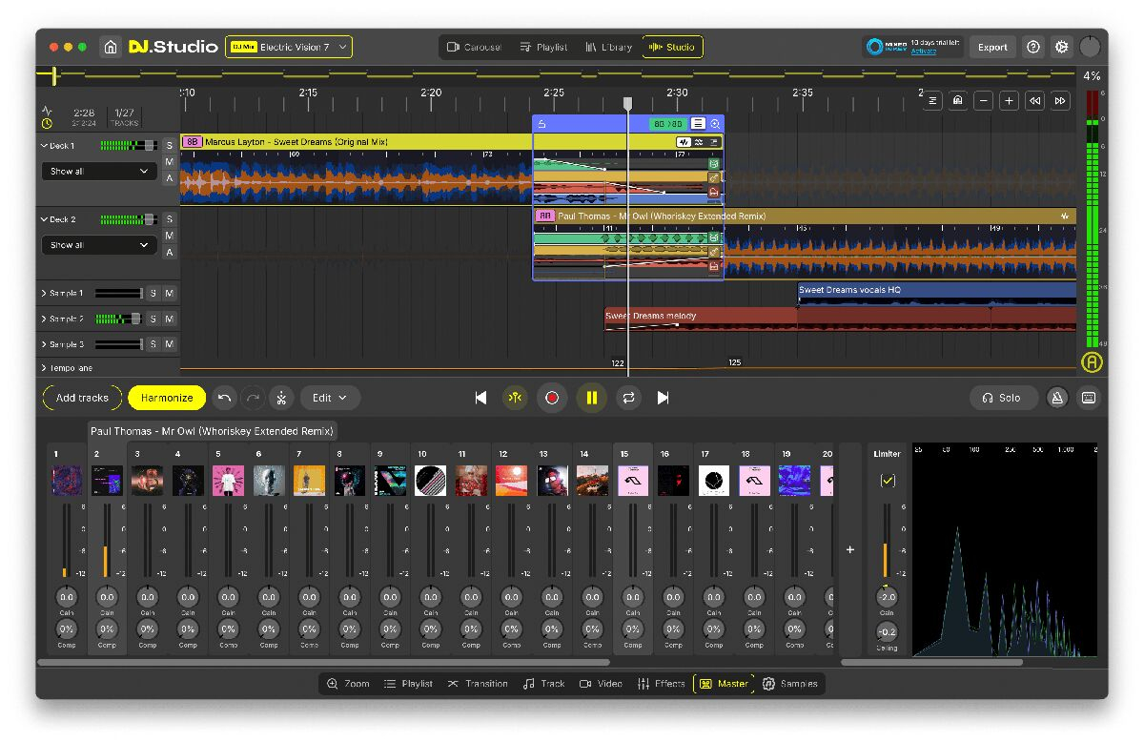Viewport: 1144px width, 742px height.
Task: Mute the Sample 2 track
Action: [169, 319]
